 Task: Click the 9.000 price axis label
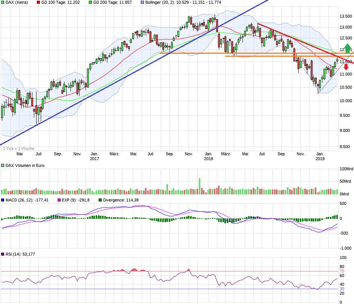coord(345,130)
